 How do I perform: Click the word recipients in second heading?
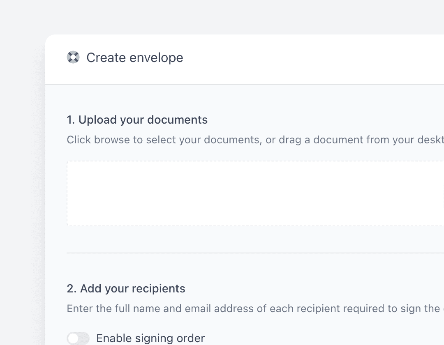coord(159,289)
